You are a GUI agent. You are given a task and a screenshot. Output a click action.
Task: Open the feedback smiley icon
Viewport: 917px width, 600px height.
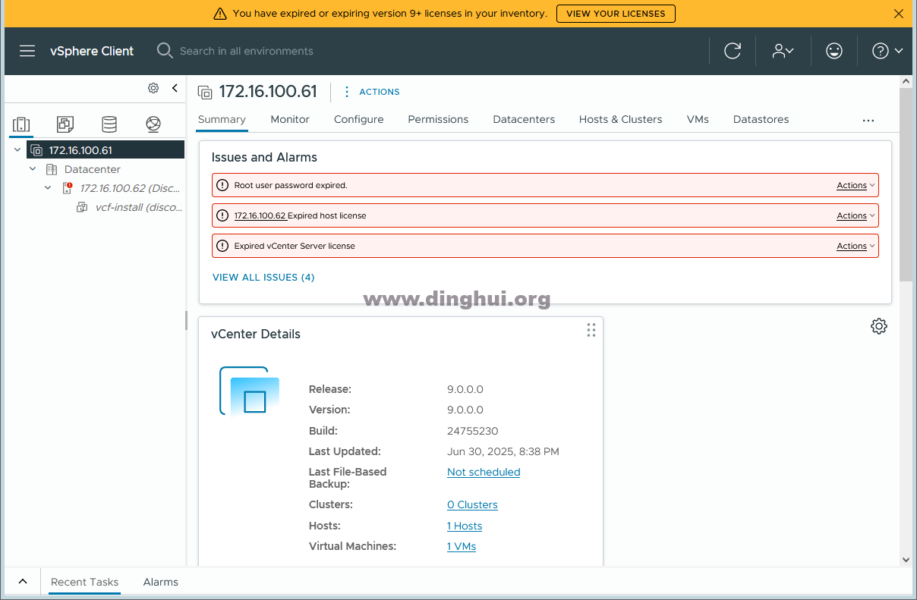point(833,51)
